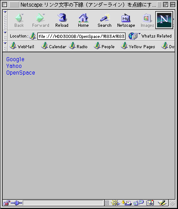The height and width of the screenshot is (209, 178).
Task: Click the online/offline plug connection icon
Action: (16, 203)
